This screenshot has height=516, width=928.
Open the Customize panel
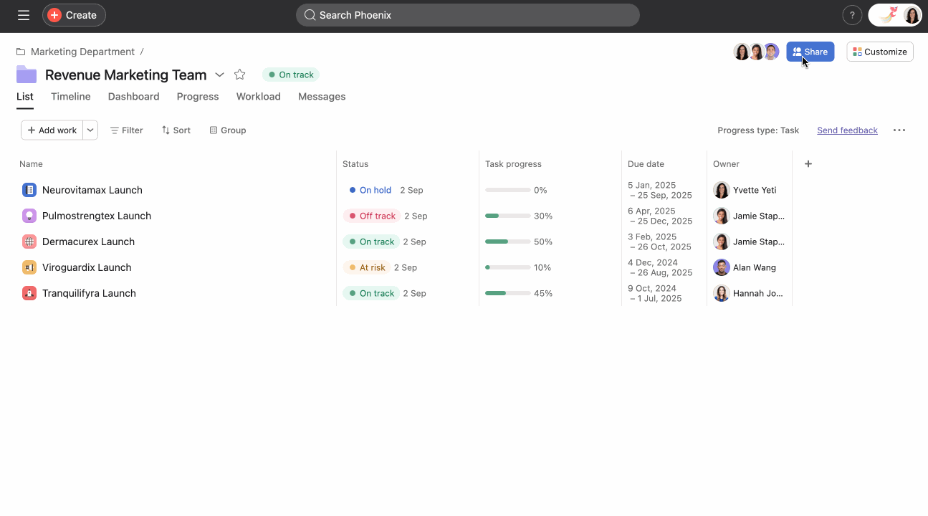click(879, 52)
